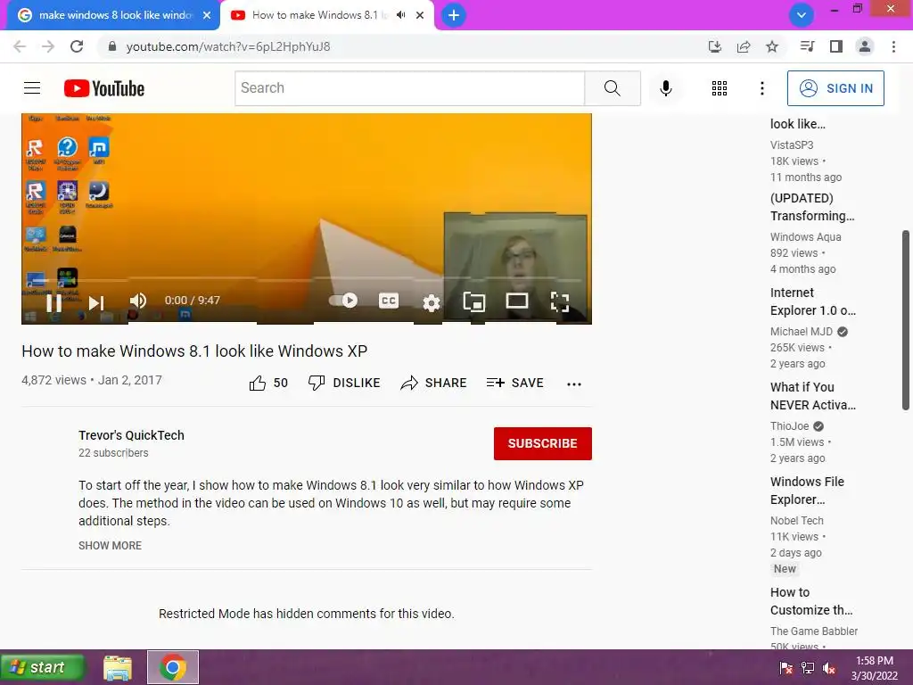The image size is (913, 685).
Task: Mute the video player volume
Action: pyautogui.click(x=137, y=301)
